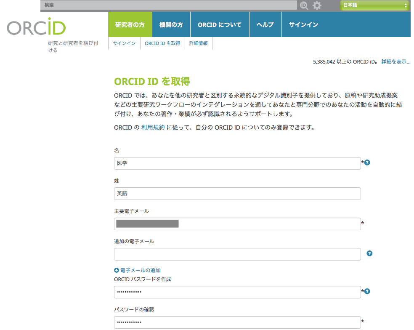Click the ORCID ID を取得 heading
This screenshot has width=414, height=330.
click(152, 81)
